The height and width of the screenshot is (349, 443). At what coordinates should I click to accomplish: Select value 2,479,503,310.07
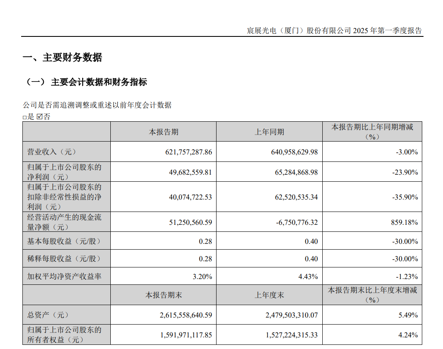tap(292, 315)
